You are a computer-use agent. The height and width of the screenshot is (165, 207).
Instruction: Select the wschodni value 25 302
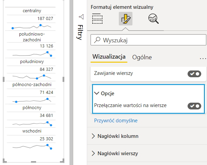click(x=46, y=139)
